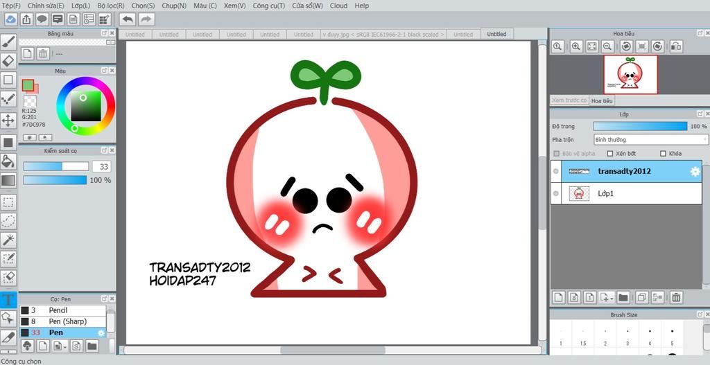Open the Bộ lọc(R) menu
710x365 pixels.
pos(110,6)
